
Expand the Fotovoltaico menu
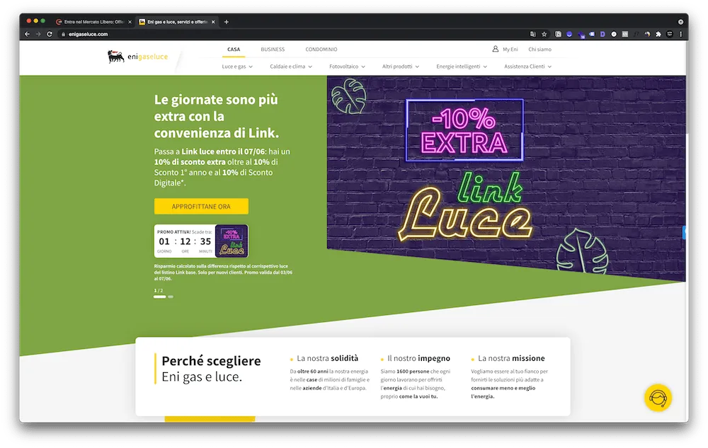click(x=347, y=67)
